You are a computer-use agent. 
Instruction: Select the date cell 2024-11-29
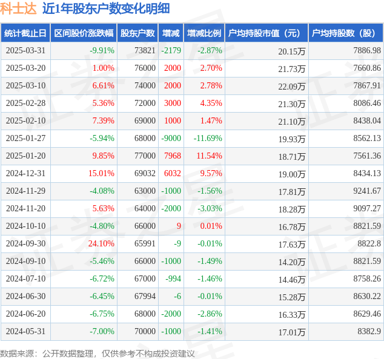coord(25,191)
